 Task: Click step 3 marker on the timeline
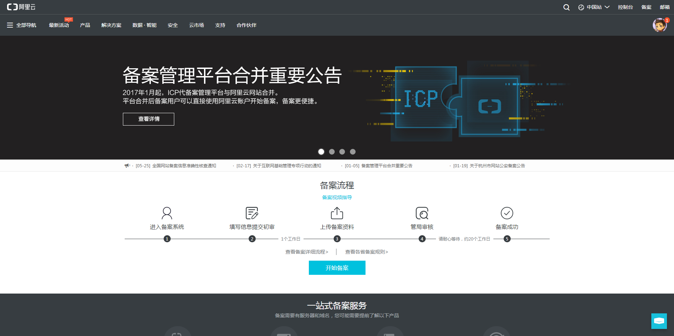337,239
